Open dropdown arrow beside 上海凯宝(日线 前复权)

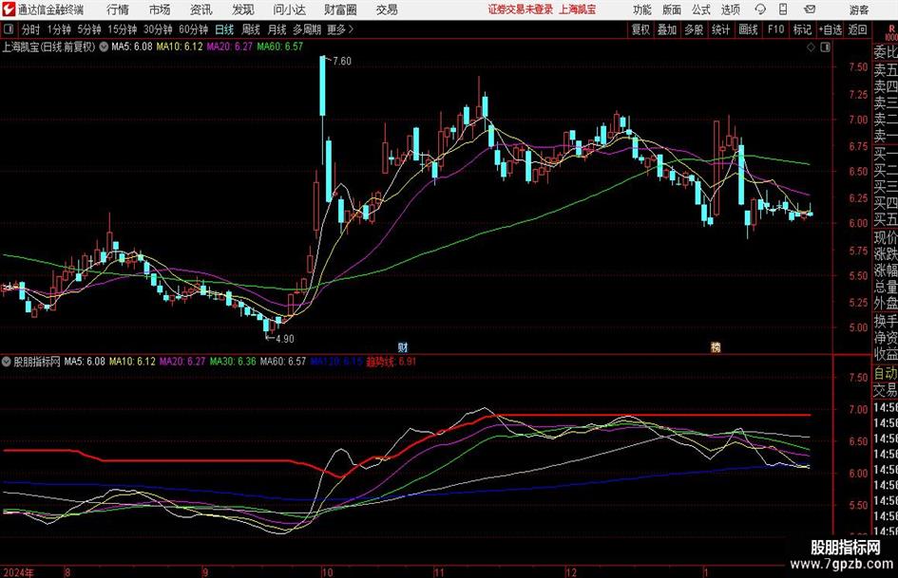click(104, 47)
